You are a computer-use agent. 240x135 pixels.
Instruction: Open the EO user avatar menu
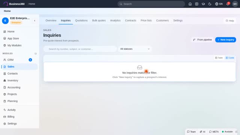(x=235, y=4)
